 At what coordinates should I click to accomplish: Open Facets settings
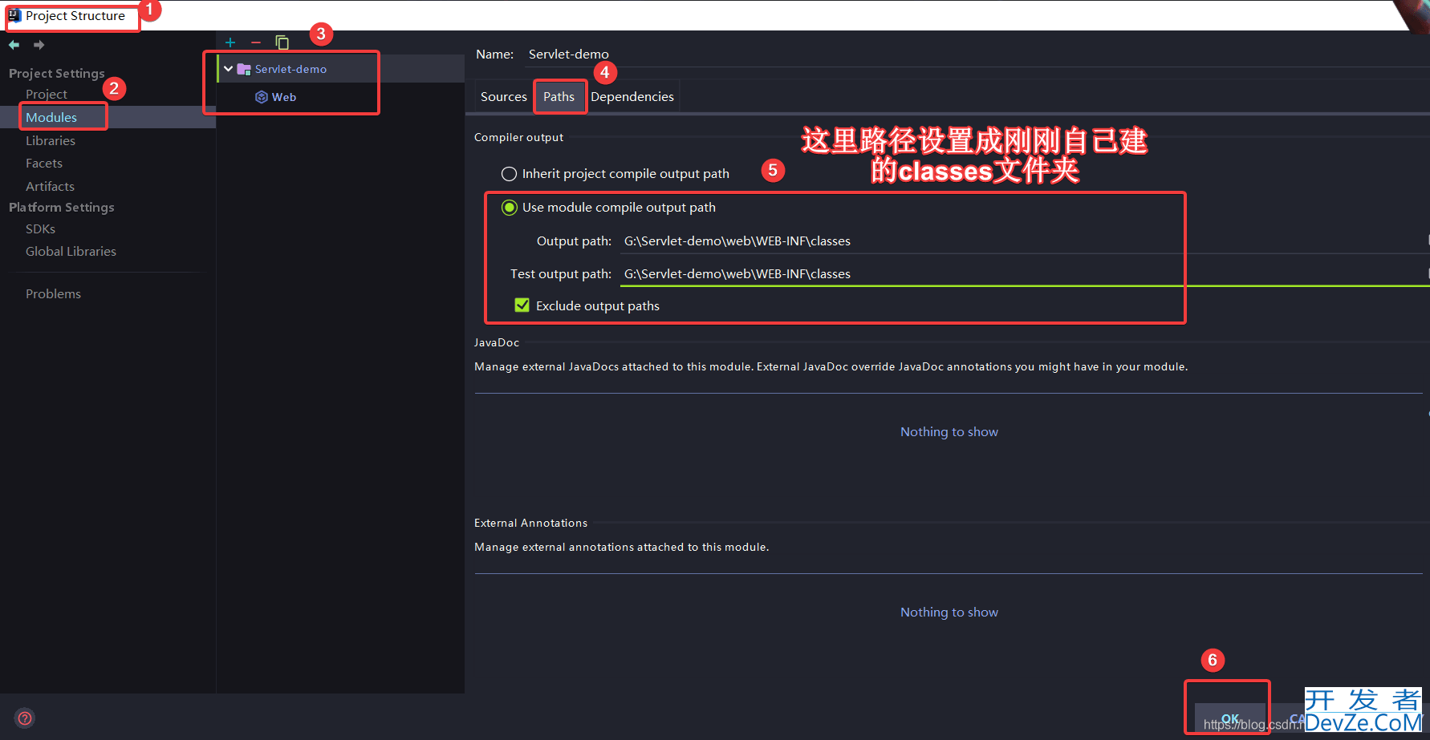pos(44,163)
